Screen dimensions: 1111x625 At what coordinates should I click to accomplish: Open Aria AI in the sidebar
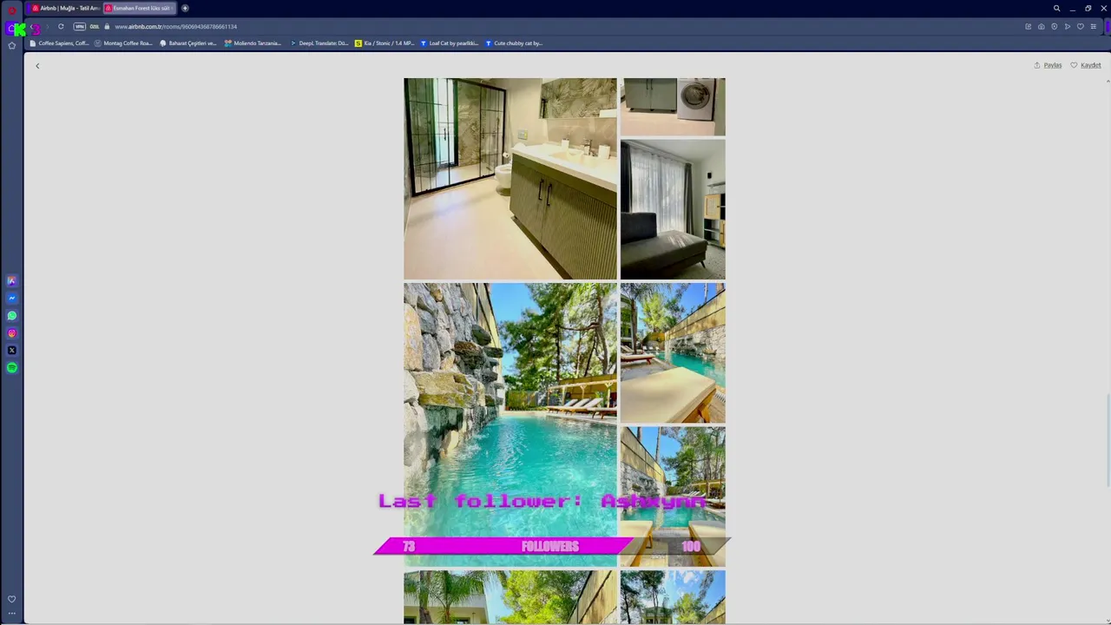pyautogui.click(x=11, y=280)
